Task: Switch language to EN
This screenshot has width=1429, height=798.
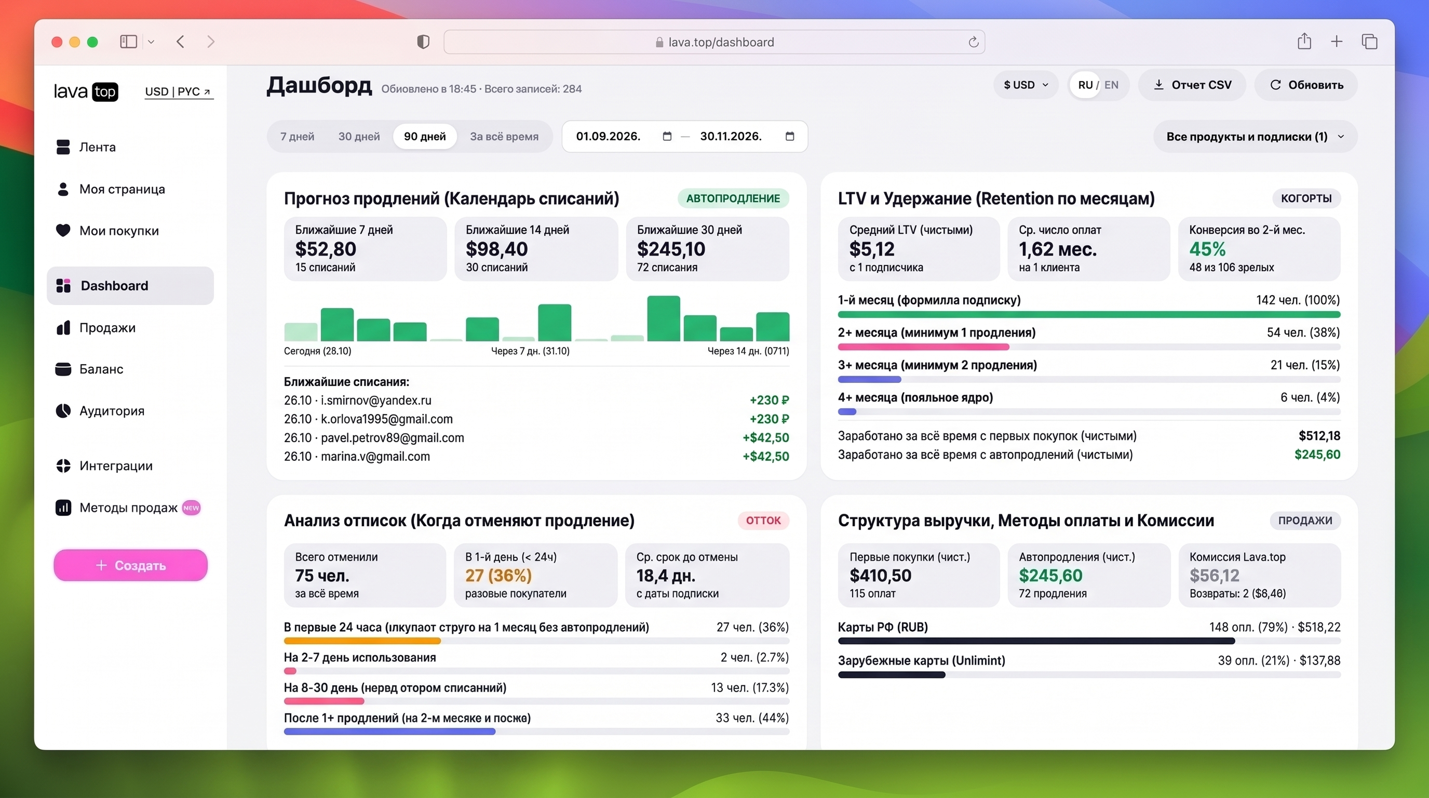Action: click(1111, 85)
